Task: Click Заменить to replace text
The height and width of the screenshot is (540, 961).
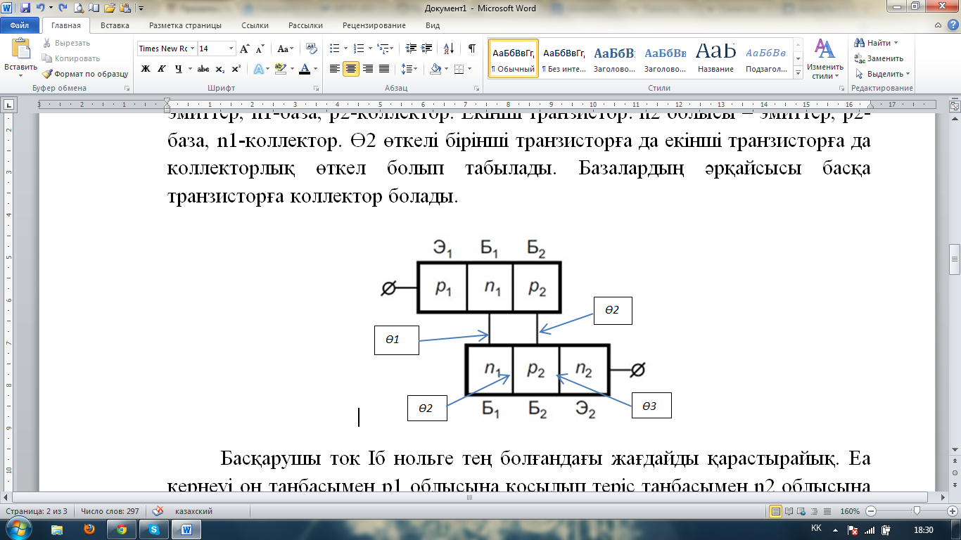Action: click(879, 58)
